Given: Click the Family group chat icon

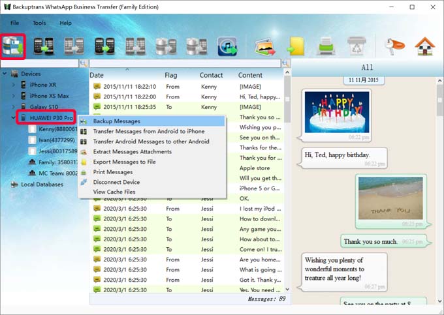Looking at the screenshot, I should (32, 162).
